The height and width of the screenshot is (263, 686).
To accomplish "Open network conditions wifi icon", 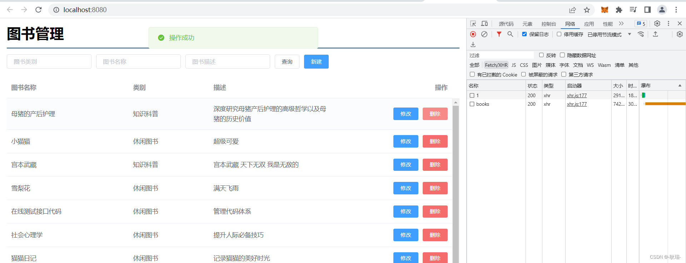I will coord(641,34).
